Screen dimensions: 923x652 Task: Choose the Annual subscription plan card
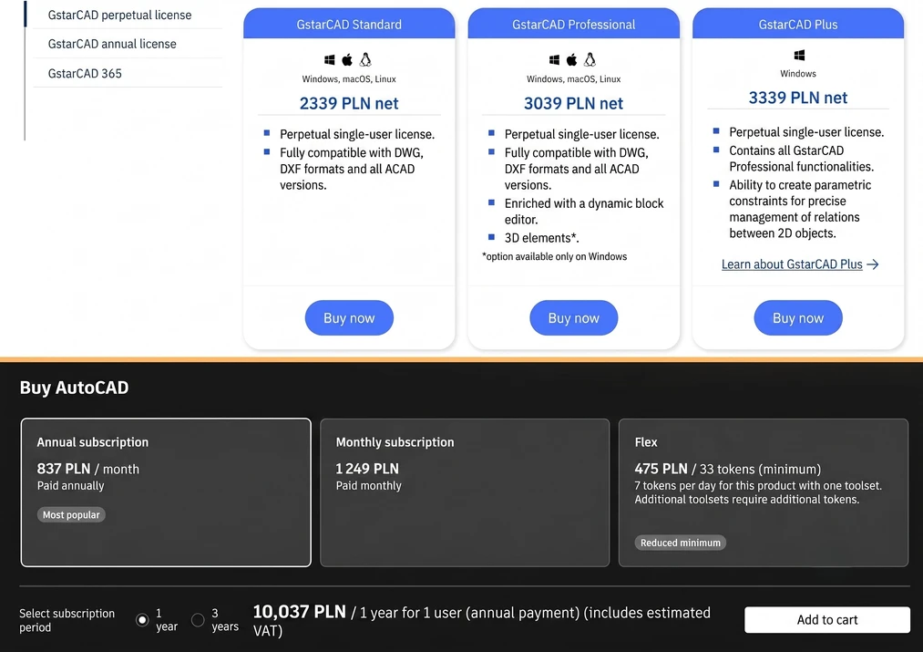pyautogui.click(x=166, y=492)
